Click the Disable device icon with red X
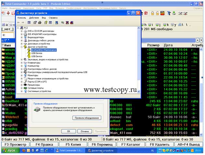The image size is (205, 155). [x=67, y=22]
